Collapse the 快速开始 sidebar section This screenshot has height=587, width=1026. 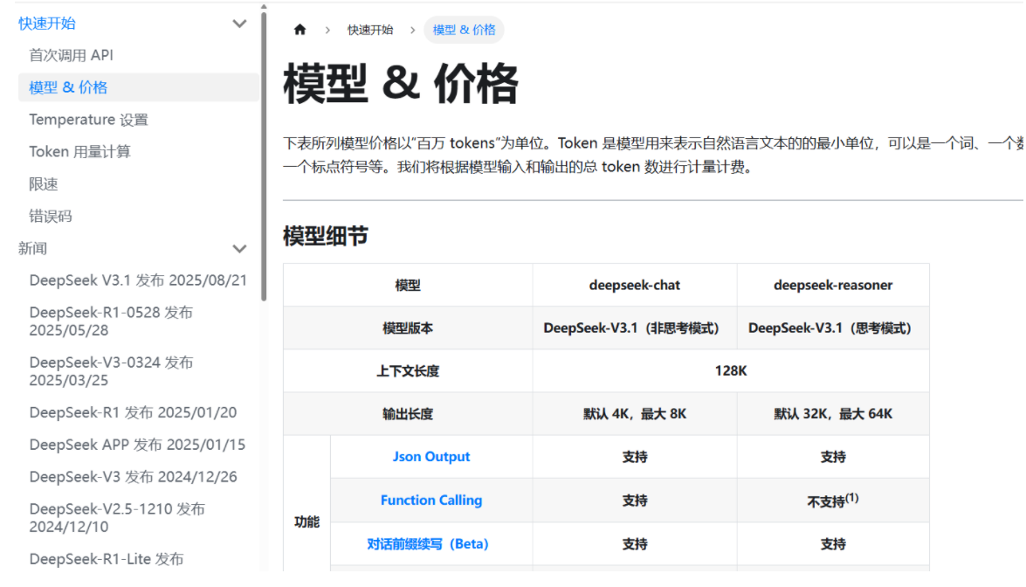pyautogui.click(x=239, y=24)
